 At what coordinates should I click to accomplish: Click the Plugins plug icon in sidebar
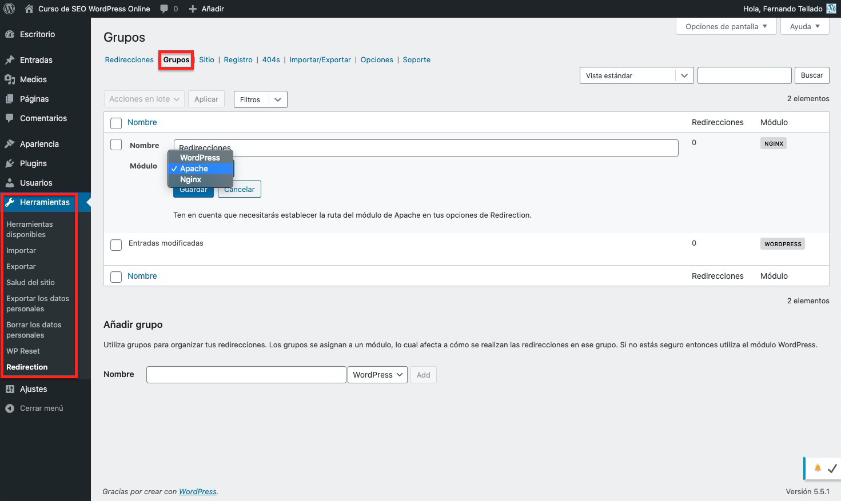point(10,163)
